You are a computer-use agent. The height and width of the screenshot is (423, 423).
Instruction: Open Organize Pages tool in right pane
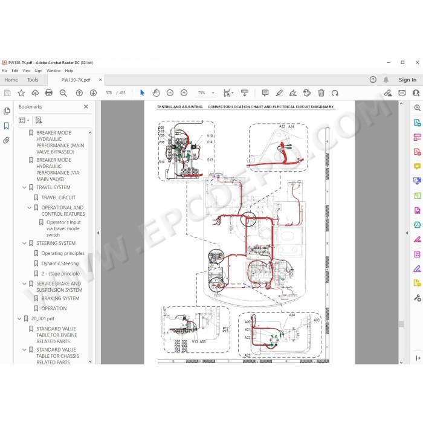[417, 137]
